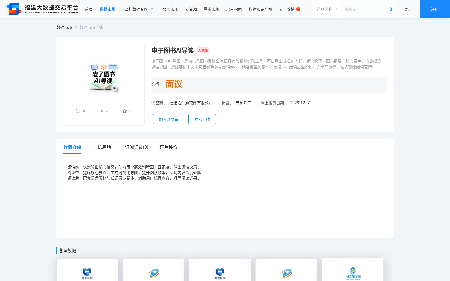Click the supplier name 福建拓尔通软件有限公司

(x=191, y=103)
